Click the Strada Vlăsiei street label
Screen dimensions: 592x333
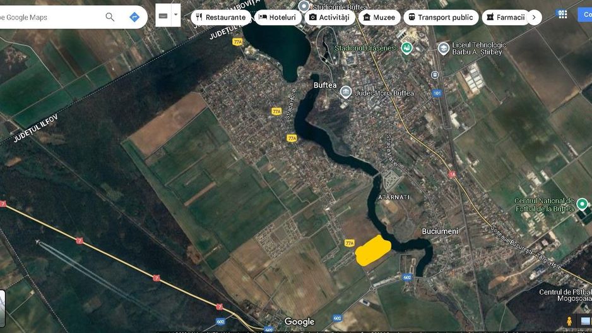coord(391,150)
